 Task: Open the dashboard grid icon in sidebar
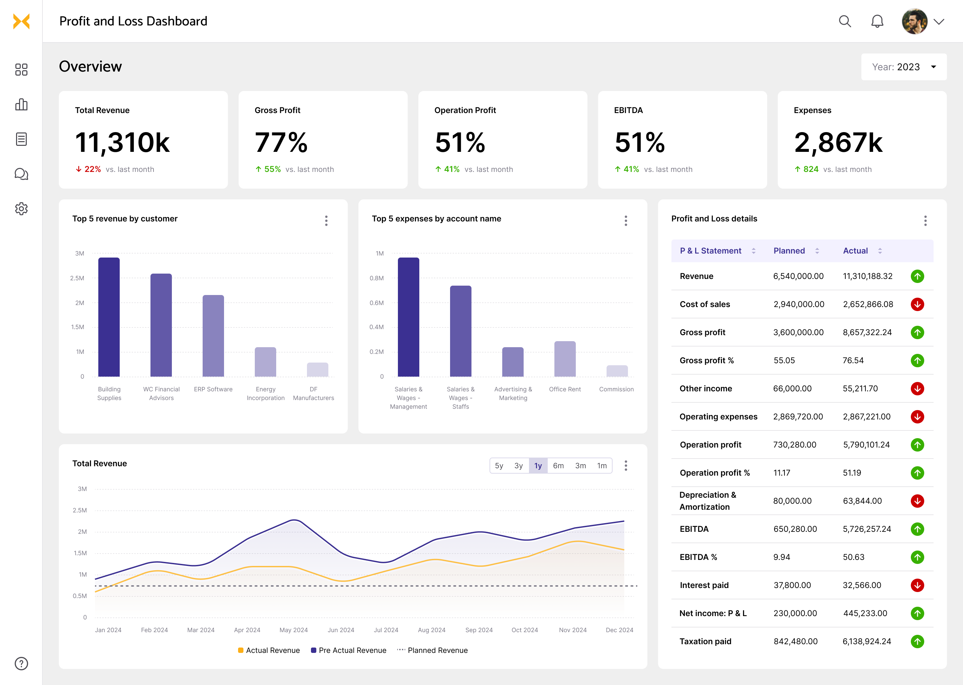pyautogui.click(x=21, y=70)
